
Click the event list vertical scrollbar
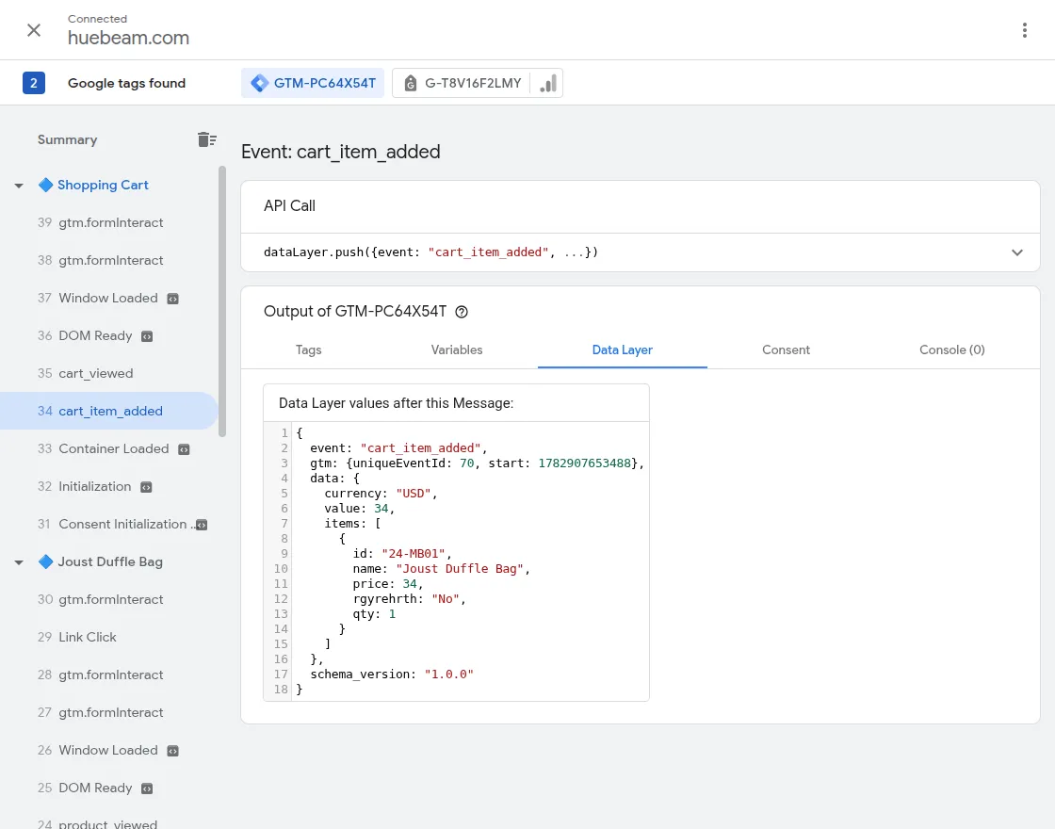tap(222, 301)
